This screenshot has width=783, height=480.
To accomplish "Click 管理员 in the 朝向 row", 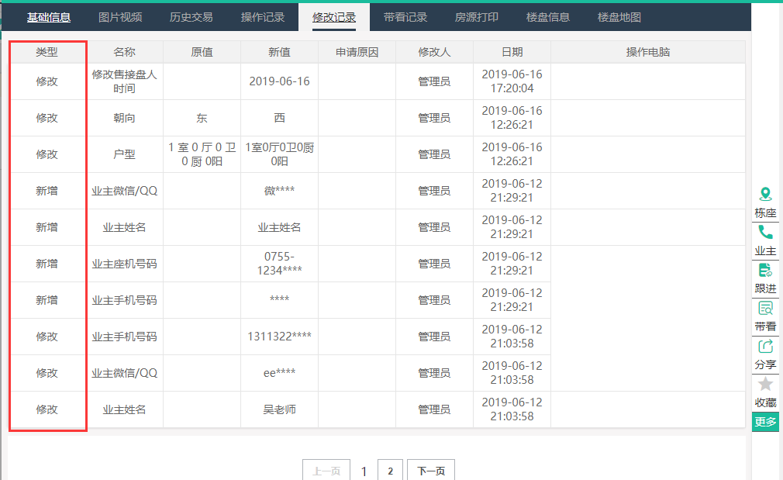I will coord(434,118).
